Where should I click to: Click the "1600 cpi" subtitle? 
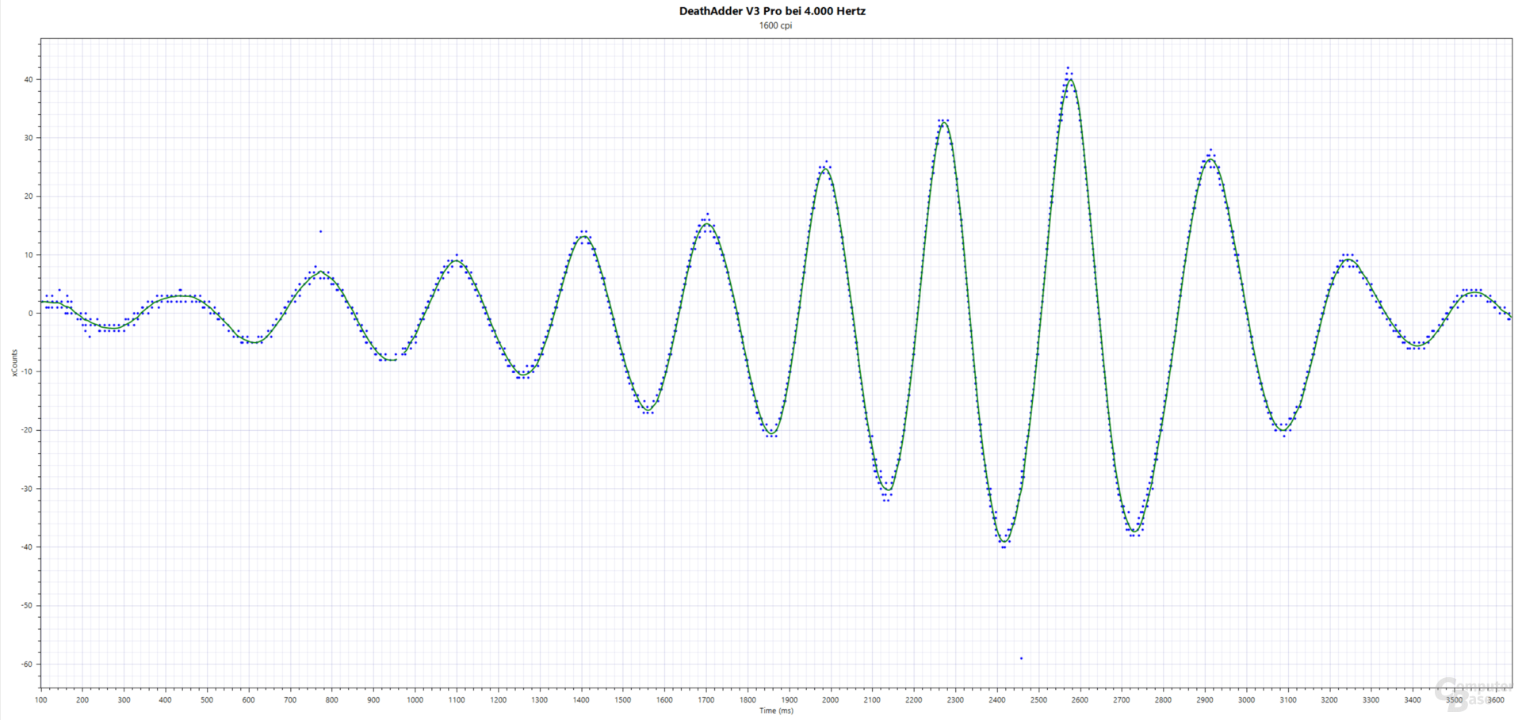tap(775, 25)
